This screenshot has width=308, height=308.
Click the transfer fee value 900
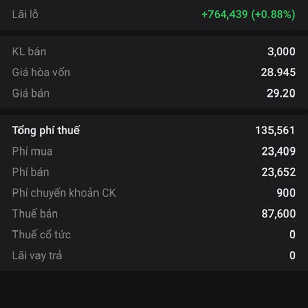pyautogui.click(x=286, y=193)
